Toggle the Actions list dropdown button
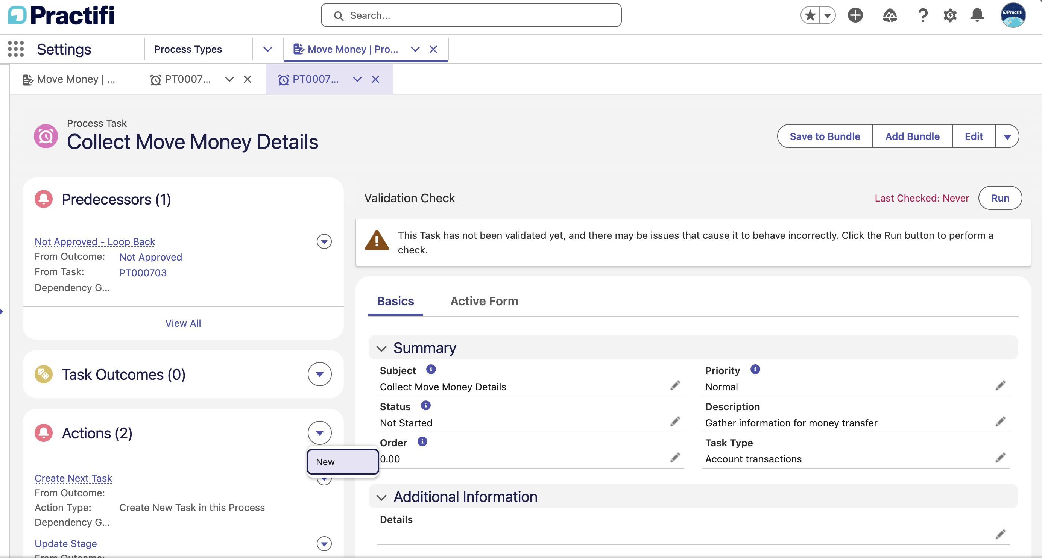1042x558 pixels. (319, 433)
